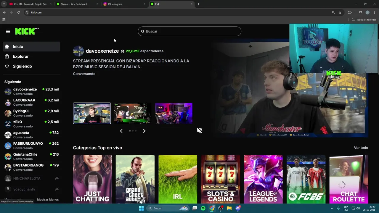Open OBS Studio from taskbar
Viewport: 379px width, 213px height.
coord(221,208)
